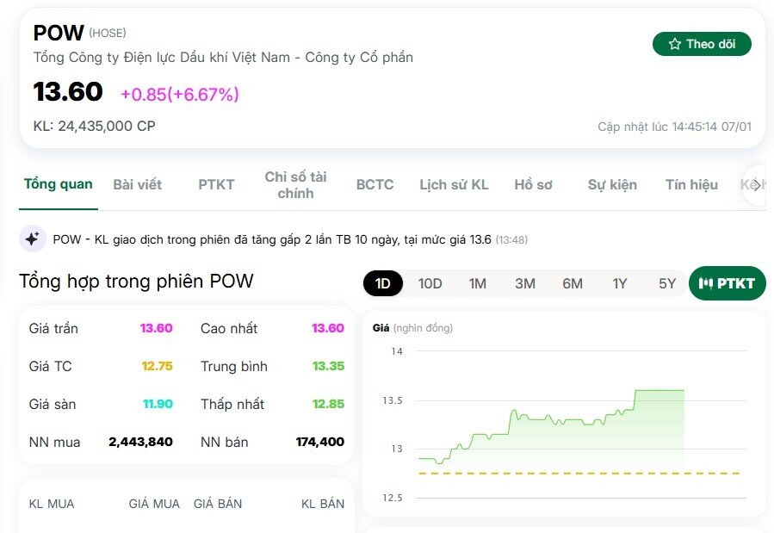This screenshot has width=774, height=533.
Task: Switch the chart to 1M view
Action: click(477, 282)
